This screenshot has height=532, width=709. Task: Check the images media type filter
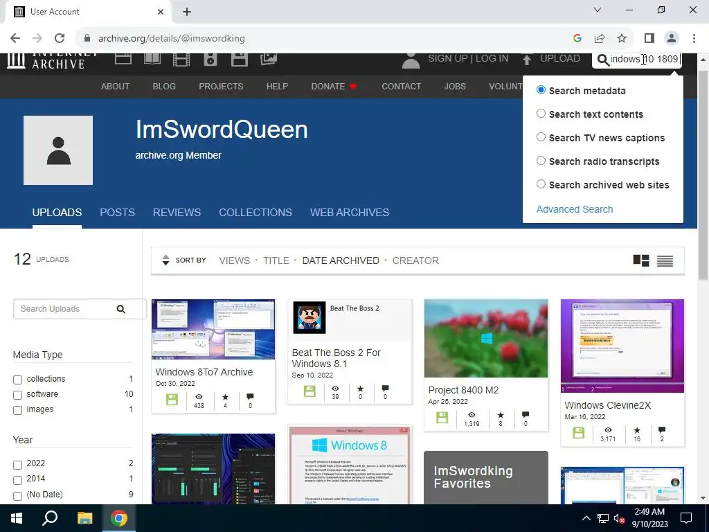(17, 410)
